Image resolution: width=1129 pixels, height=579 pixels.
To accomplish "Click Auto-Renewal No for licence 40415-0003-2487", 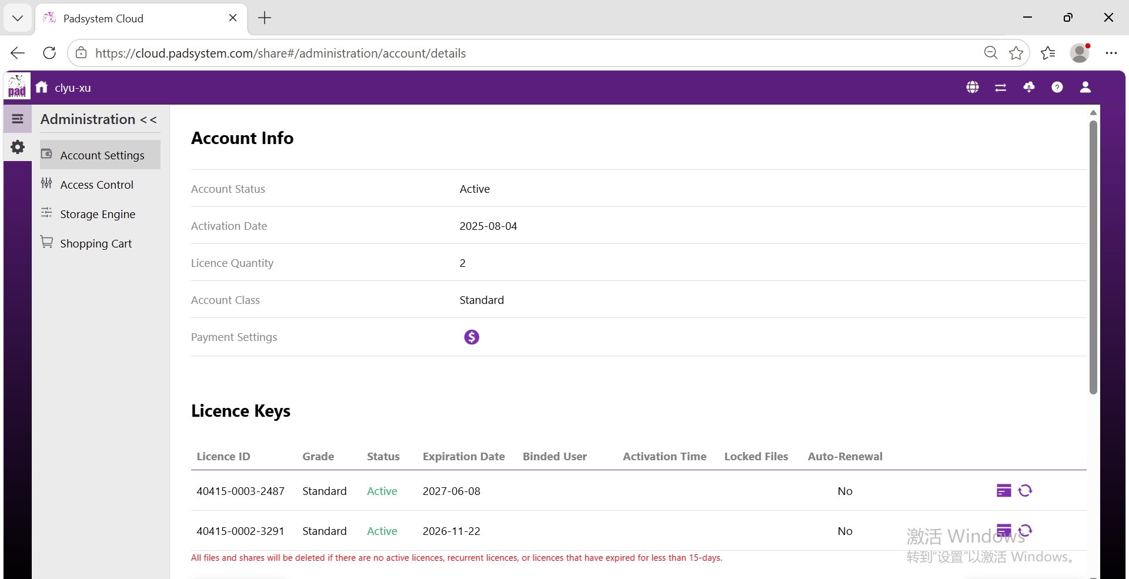I will (x=845, y=491).
